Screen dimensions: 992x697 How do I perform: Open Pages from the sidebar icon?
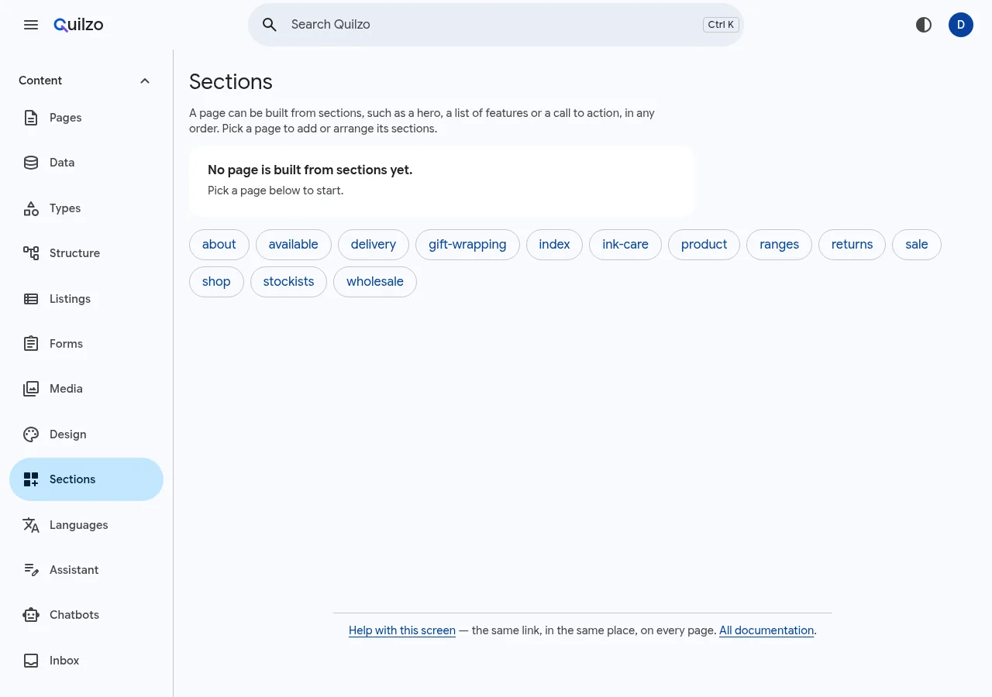pos(31,118)
